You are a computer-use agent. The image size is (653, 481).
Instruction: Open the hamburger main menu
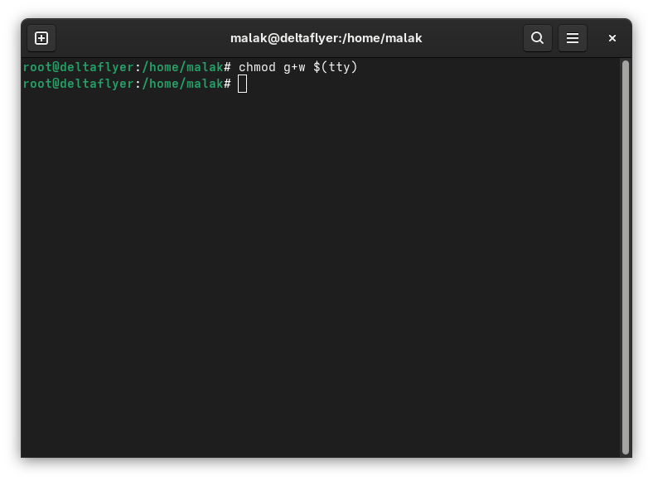(572, 38)
